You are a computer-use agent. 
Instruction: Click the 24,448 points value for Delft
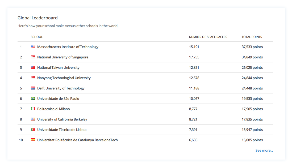point(252,88)
